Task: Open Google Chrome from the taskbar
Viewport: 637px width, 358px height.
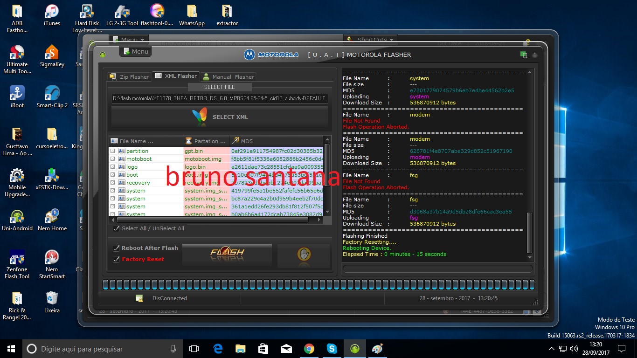Action: (x=309, y=349)
